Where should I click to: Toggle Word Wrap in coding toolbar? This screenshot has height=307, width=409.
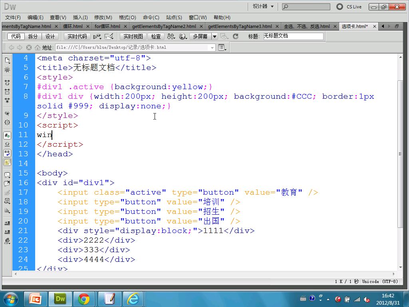(x=7, y=153)
